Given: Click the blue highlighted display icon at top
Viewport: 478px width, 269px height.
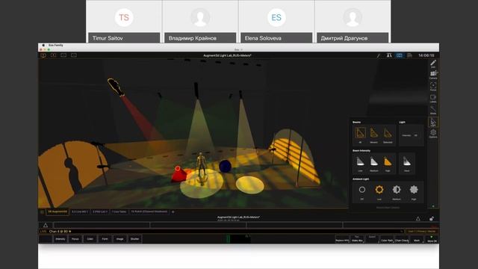Looking at the screenshot, I should click(x=399, y=55).
